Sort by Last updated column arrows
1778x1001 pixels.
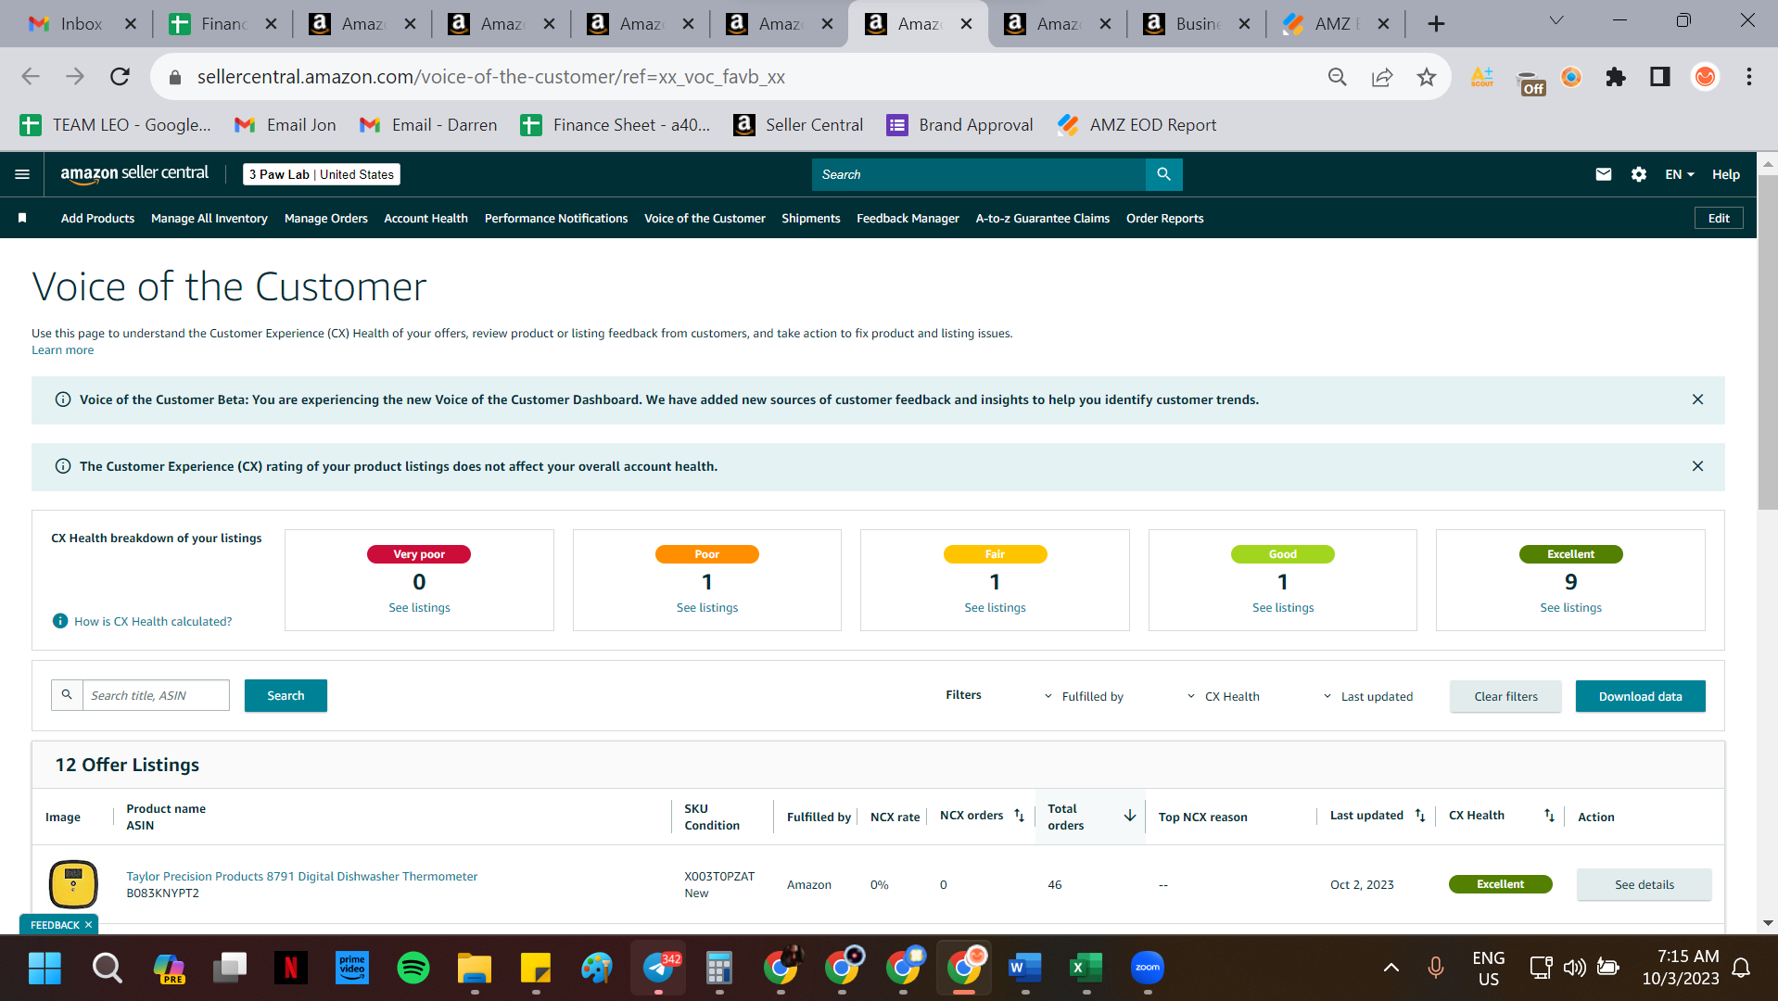(1419, 816)
